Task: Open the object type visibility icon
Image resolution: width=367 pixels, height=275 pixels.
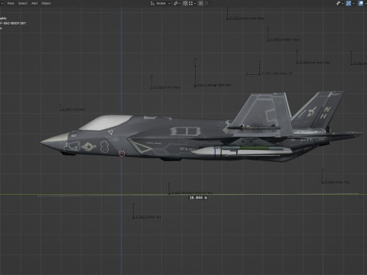Action: (339, 3)
